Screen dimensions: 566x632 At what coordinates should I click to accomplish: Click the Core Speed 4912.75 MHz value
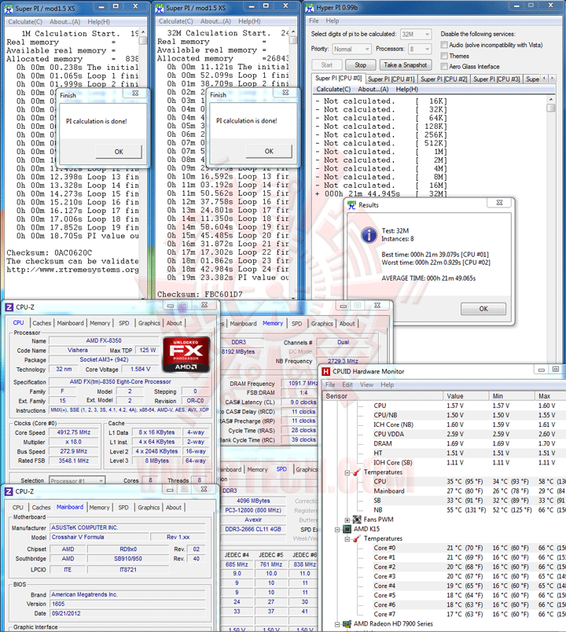click(74, 432)
